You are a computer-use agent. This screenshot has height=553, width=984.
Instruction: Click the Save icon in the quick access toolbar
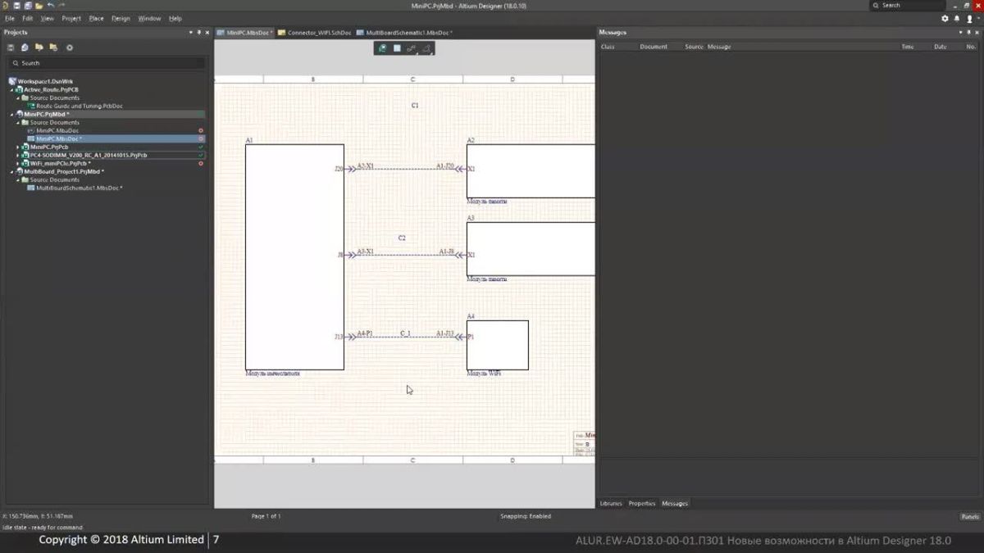(x=16, y=5)
